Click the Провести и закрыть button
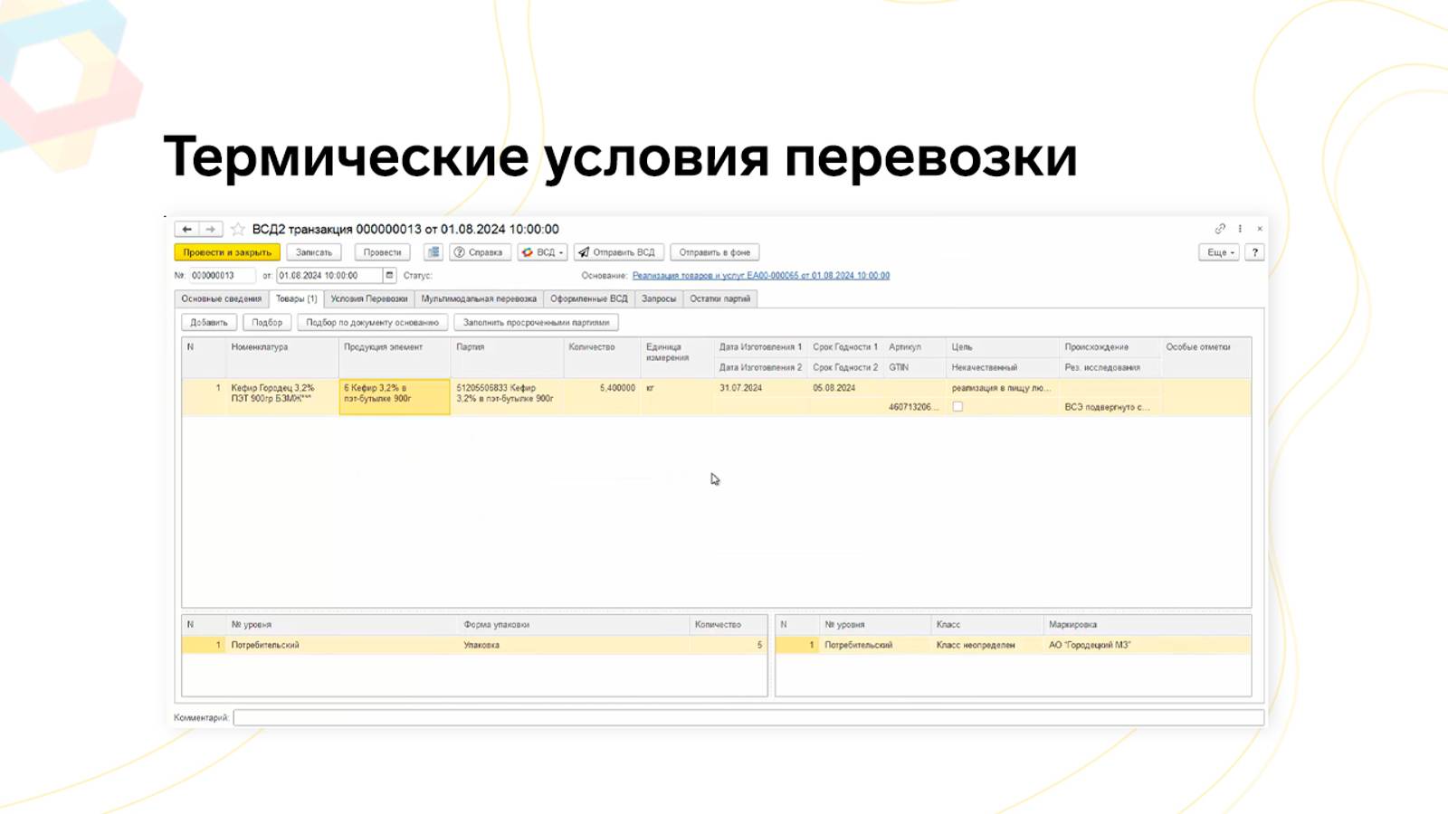Image resolution: width=1448 pixels, height=814 pixels. pos(225,252)
